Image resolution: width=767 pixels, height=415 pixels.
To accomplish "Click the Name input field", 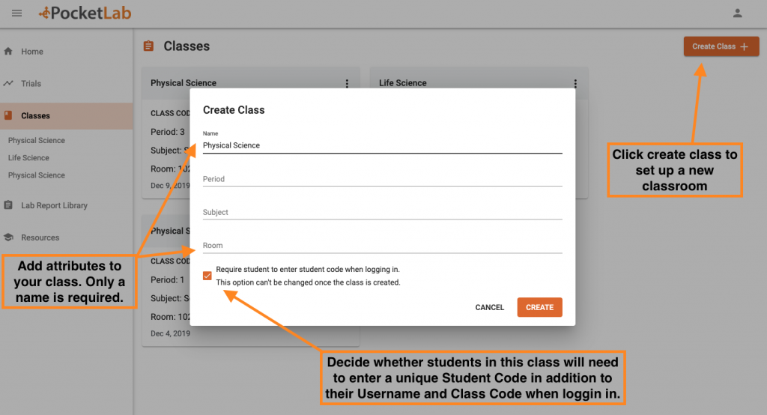I will point(382,145).
